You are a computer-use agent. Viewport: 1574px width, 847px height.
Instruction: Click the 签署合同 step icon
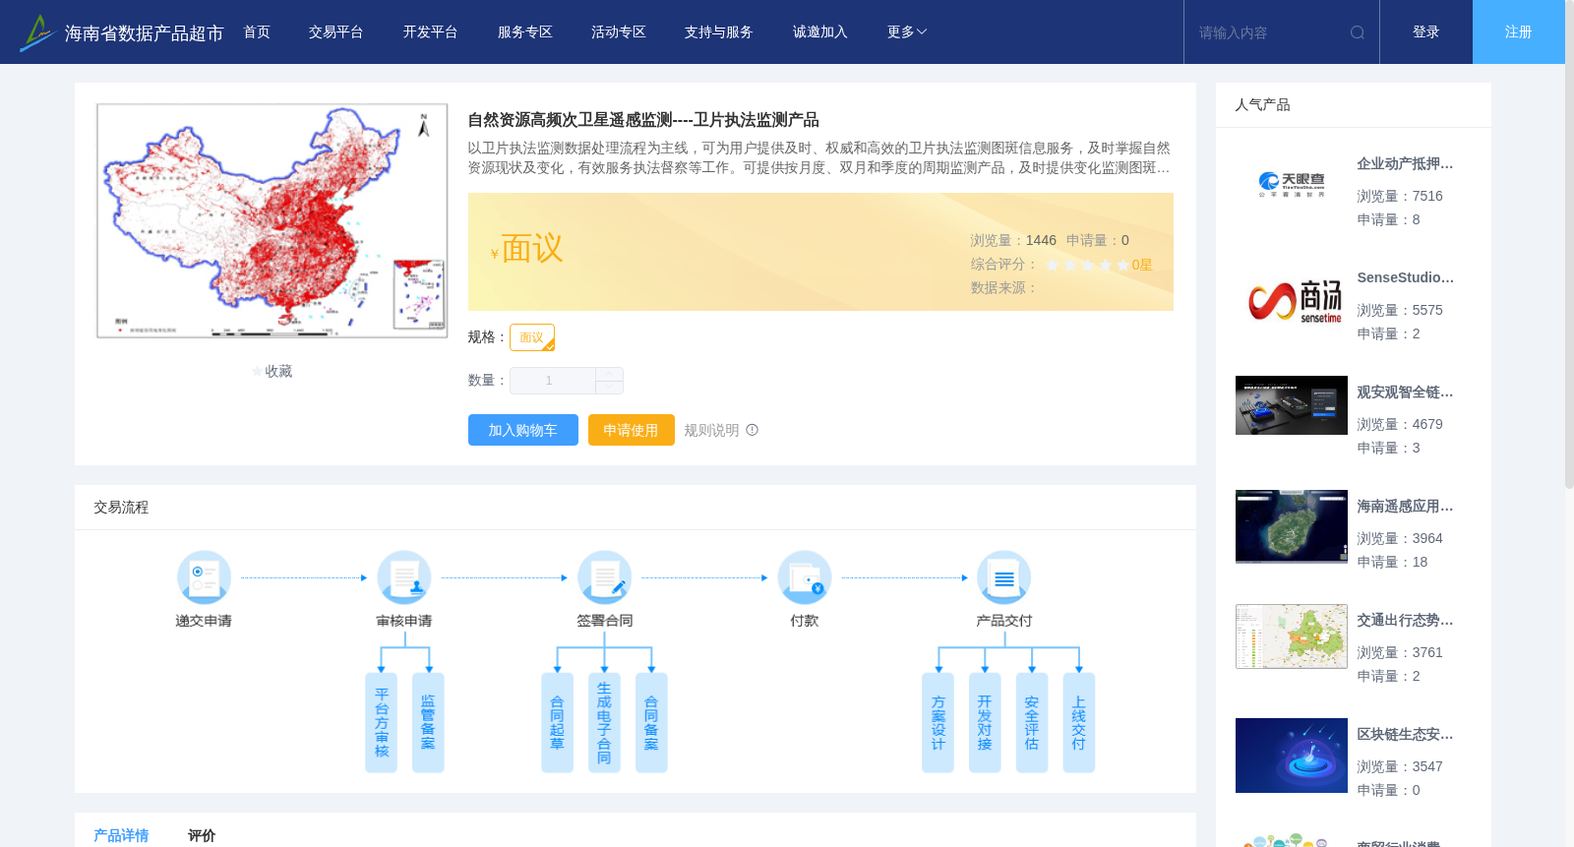[x=604, y=577]
